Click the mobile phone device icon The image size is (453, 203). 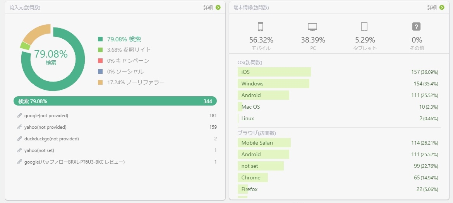[260, 27]
